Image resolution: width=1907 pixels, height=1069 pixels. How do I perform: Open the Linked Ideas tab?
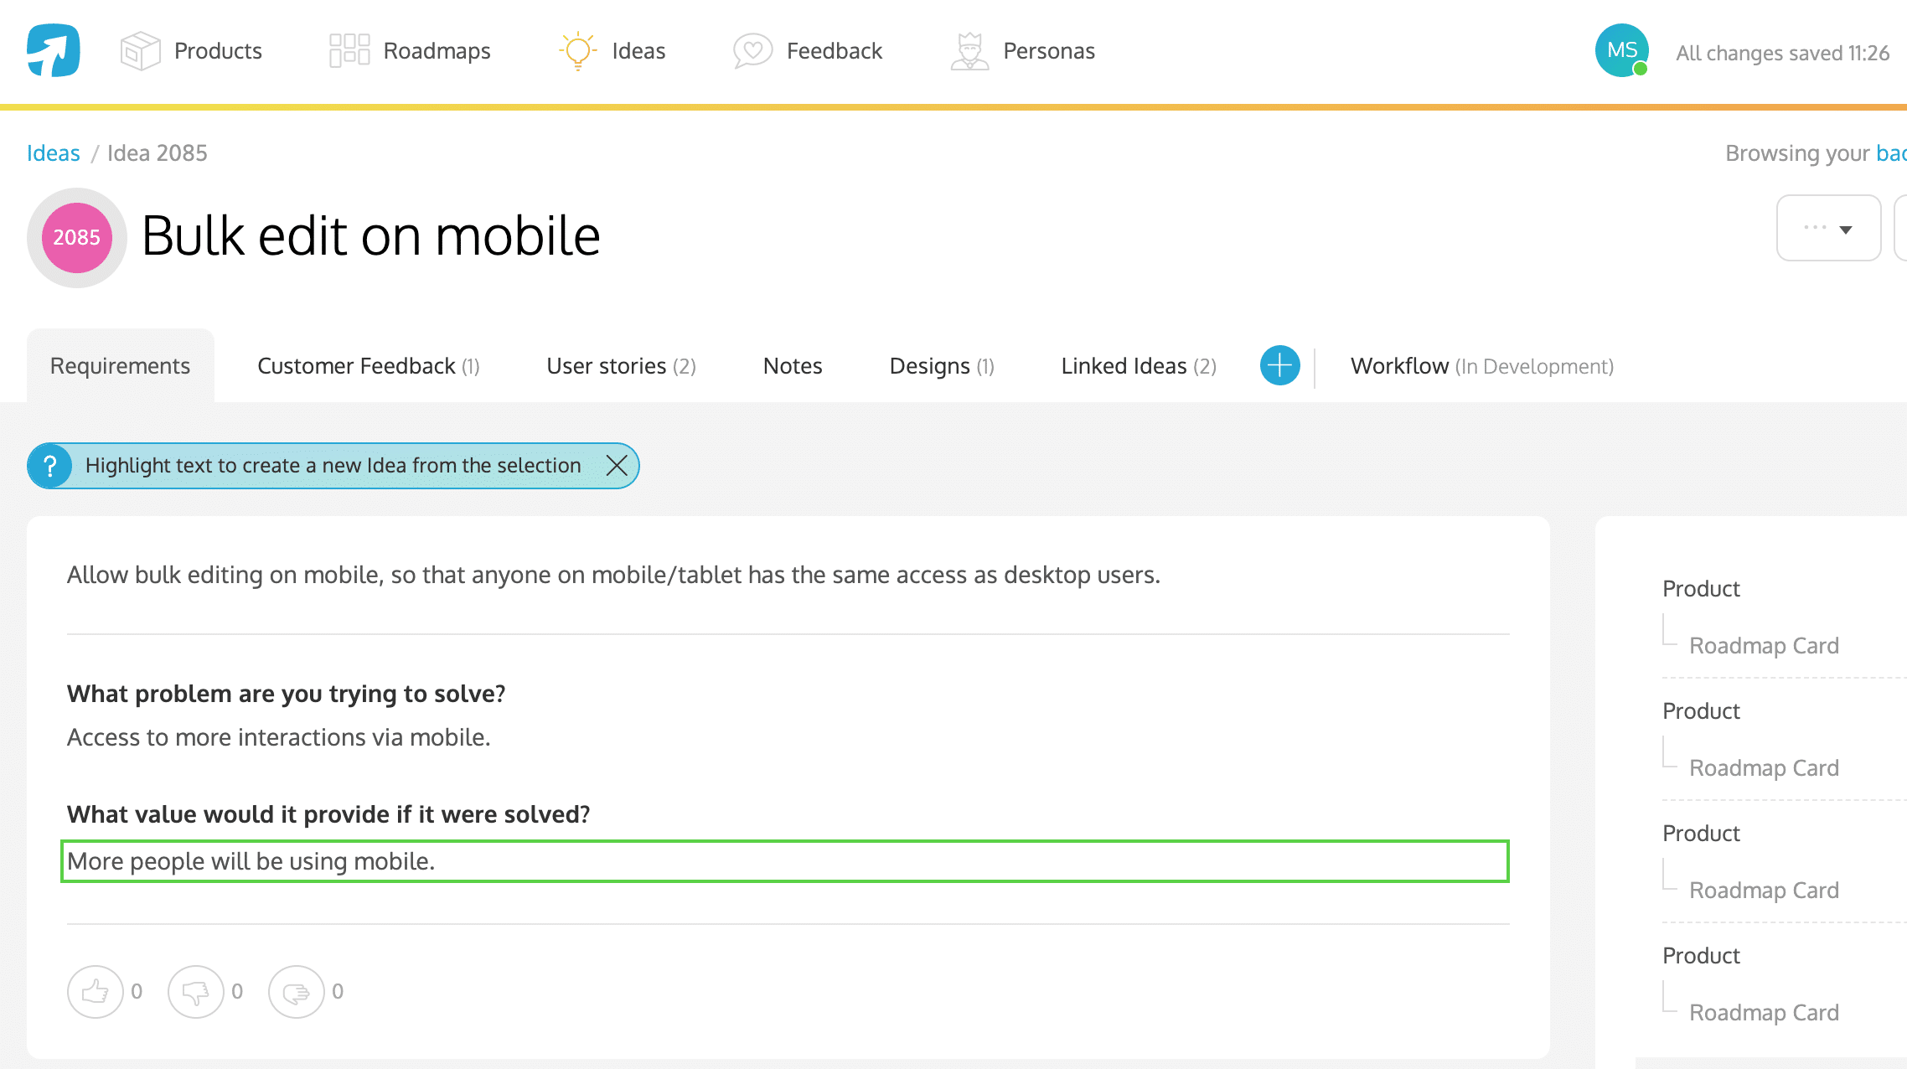coord(1138,366)
